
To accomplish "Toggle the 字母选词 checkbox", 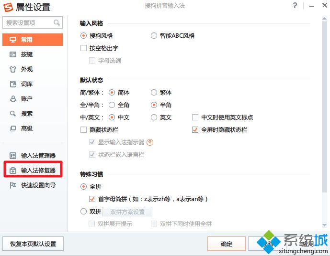I will [x=92, y=61].
